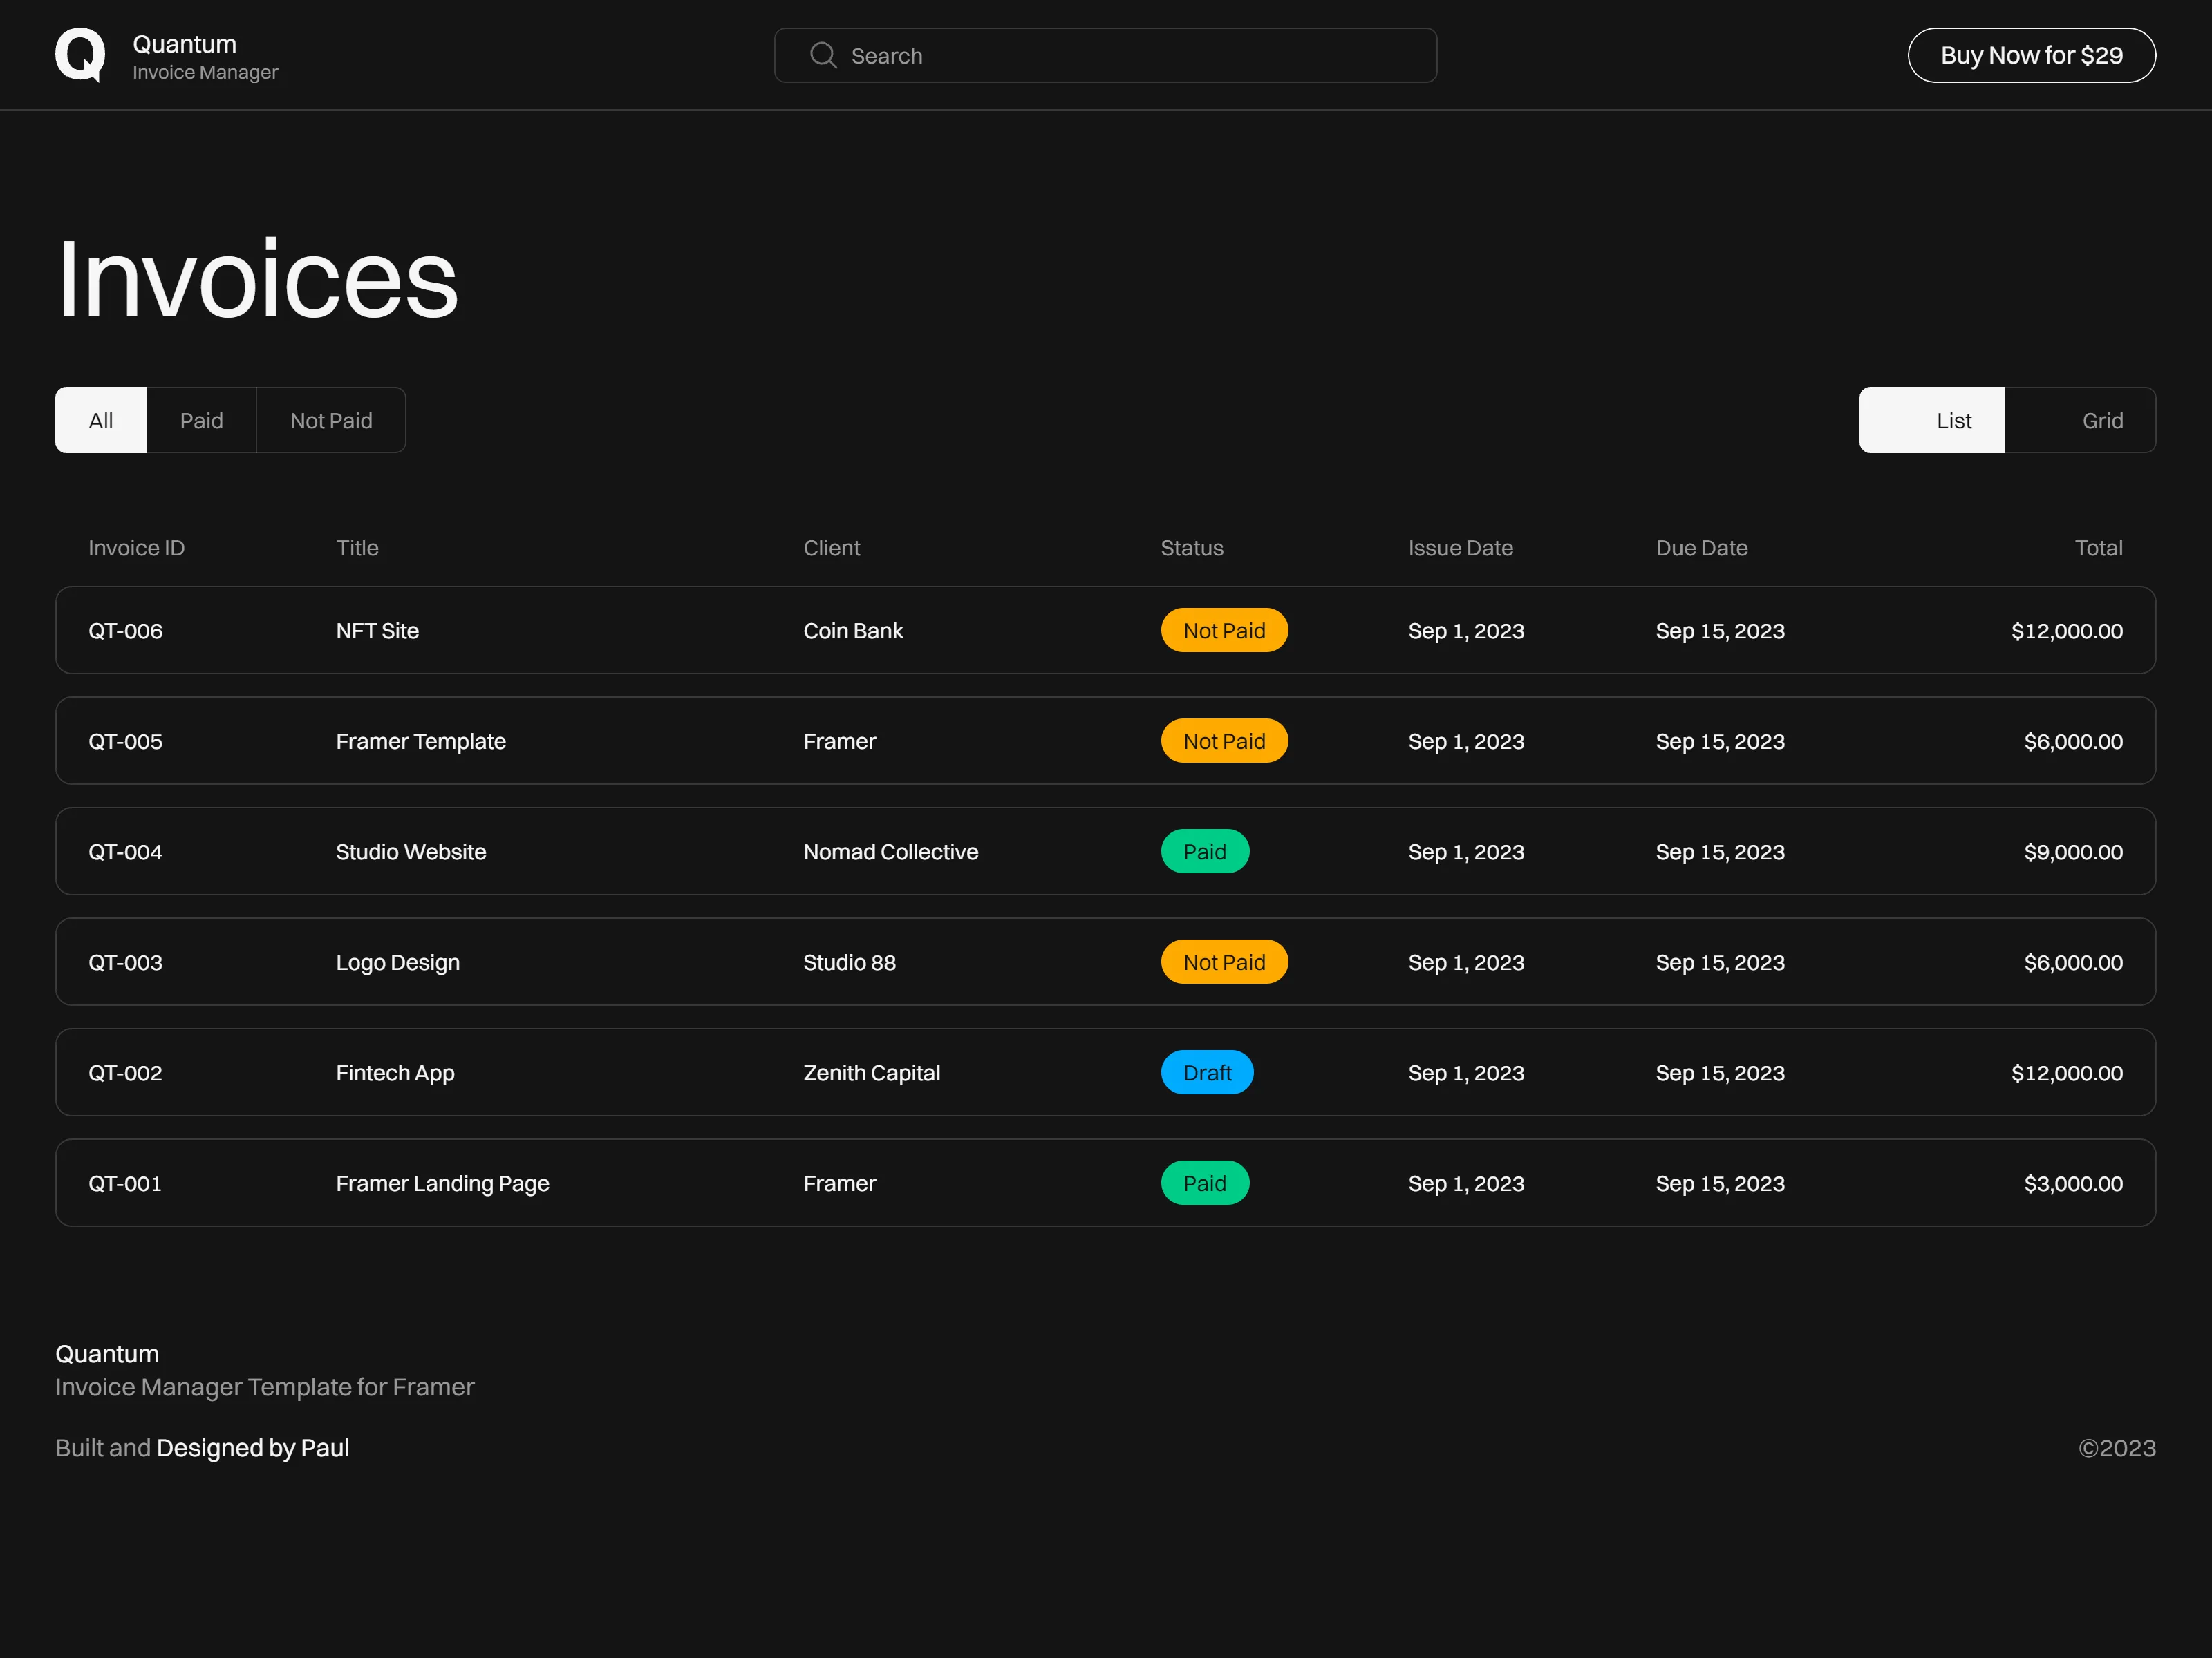Screen dimensions: 2212x1658
Task: Click the Framer Template title
Action: [421, 741]
